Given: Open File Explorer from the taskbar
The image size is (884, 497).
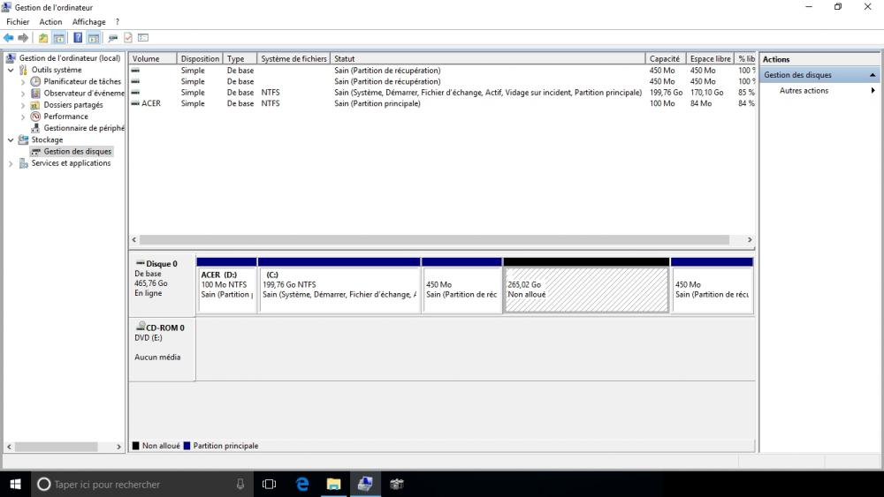Looking at the screenshot, I should (x=334, y=484).
